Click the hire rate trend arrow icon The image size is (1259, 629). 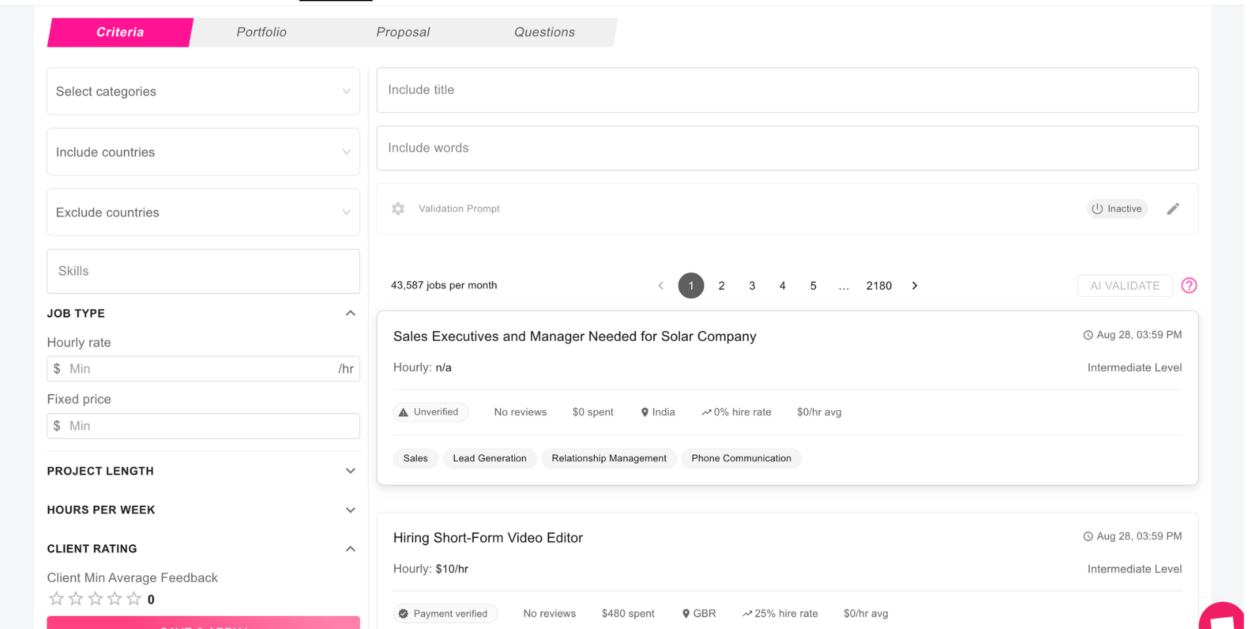707,411
